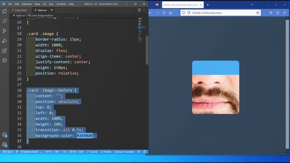The height and width of the screenshot is (163, 290).
Task: Open the Accounts menu in VS Code
Action: pos(5,135)
